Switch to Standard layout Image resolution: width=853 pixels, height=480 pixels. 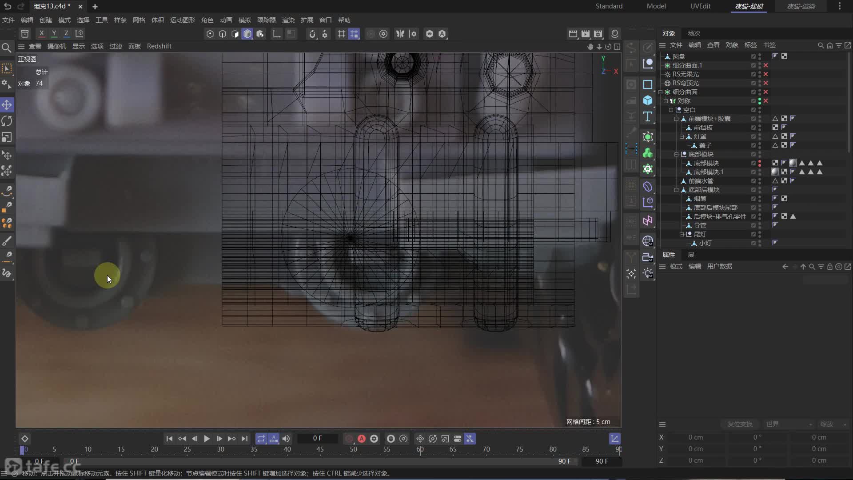point(609,6)
